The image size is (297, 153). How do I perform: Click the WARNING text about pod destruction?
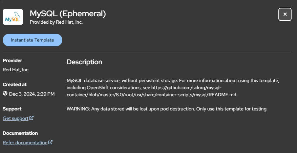point(167,109)
